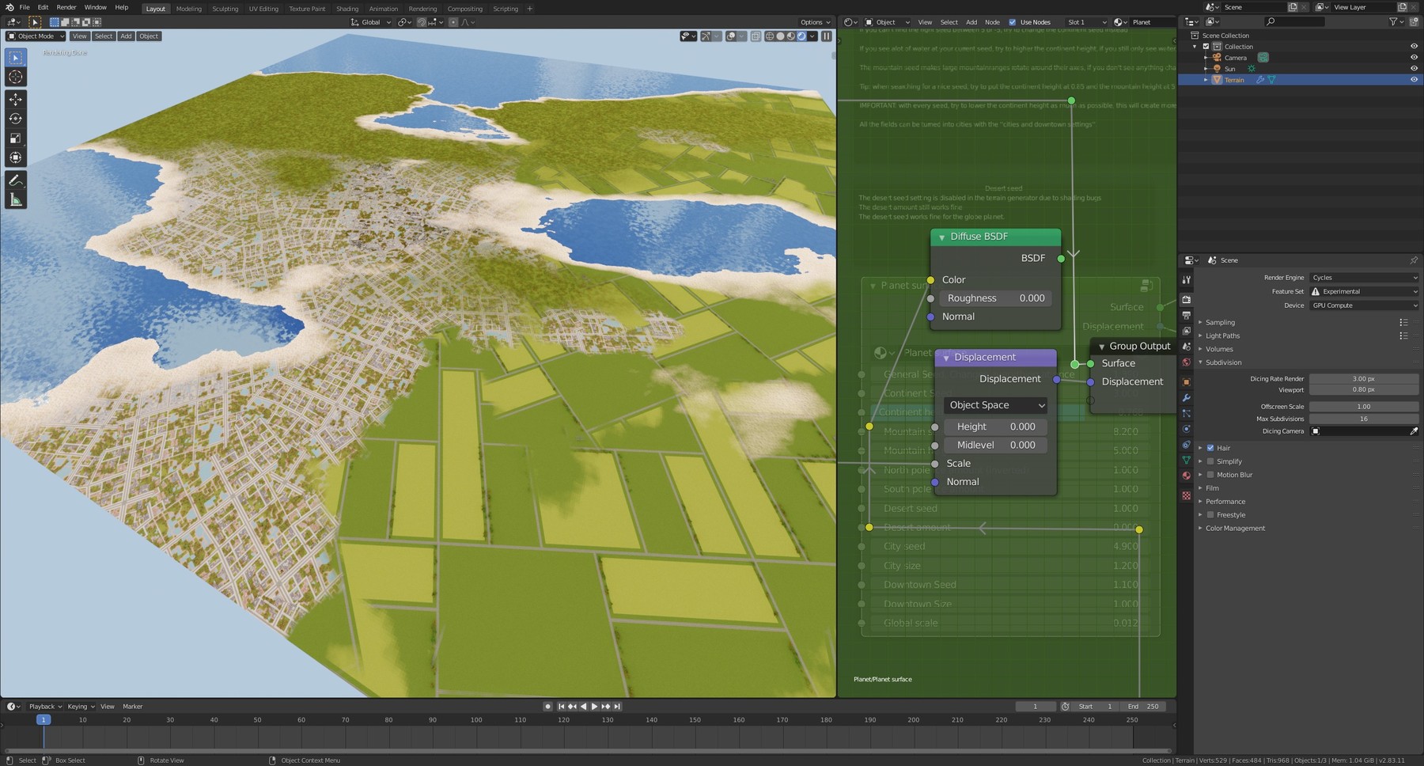The image size is (1424, 766).
Task: Select the Annotate tool
Action: pyautogui.click(x=14, y=180)
